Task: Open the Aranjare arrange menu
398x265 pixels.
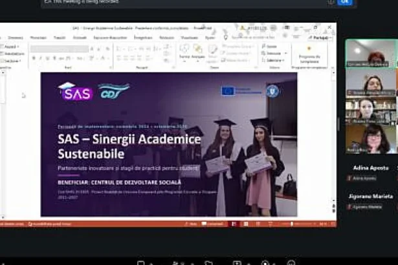Action: tap(198, 52)
